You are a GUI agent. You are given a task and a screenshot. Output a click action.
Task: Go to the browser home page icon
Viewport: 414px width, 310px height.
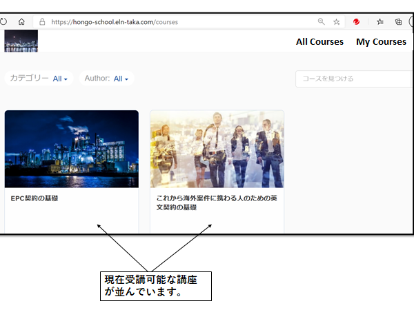pos(21,21)
